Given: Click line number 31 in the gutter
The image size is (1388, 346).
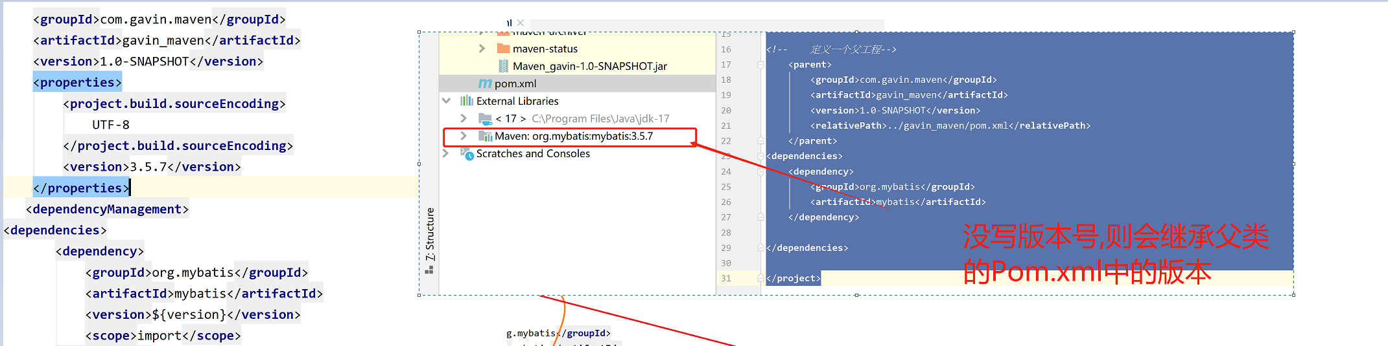Looking at the screenshot, I should [x=726, y=279].
